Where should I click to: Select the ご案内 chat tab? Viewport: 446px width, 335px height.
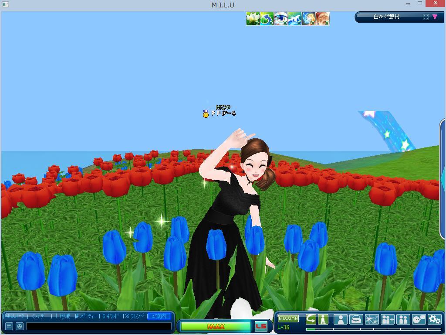159,316
